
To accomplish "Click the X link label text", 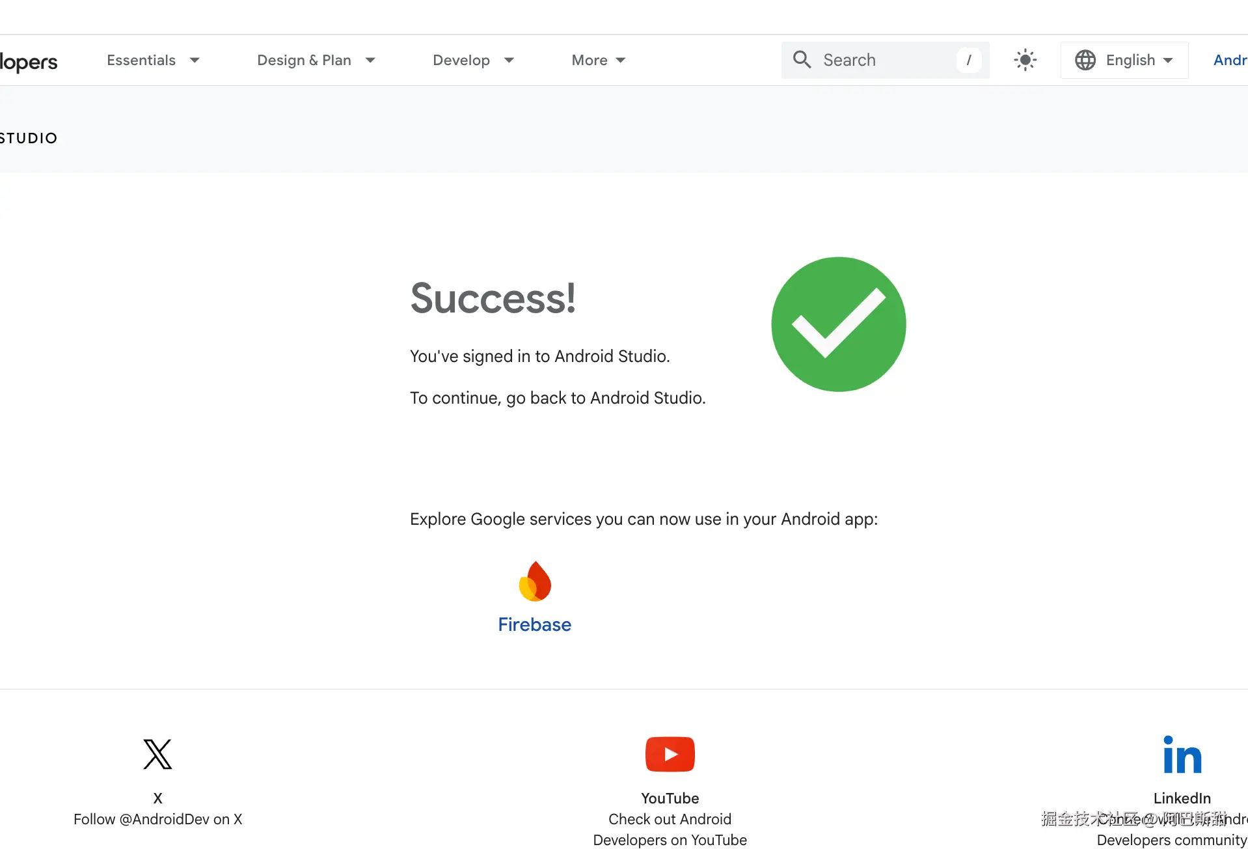I will point(157,798).
